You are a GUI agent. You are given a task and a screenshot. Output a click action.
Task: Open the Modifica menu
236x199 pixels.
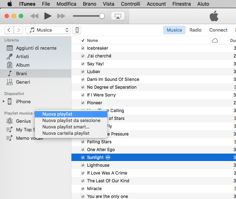tap(66, 4)
